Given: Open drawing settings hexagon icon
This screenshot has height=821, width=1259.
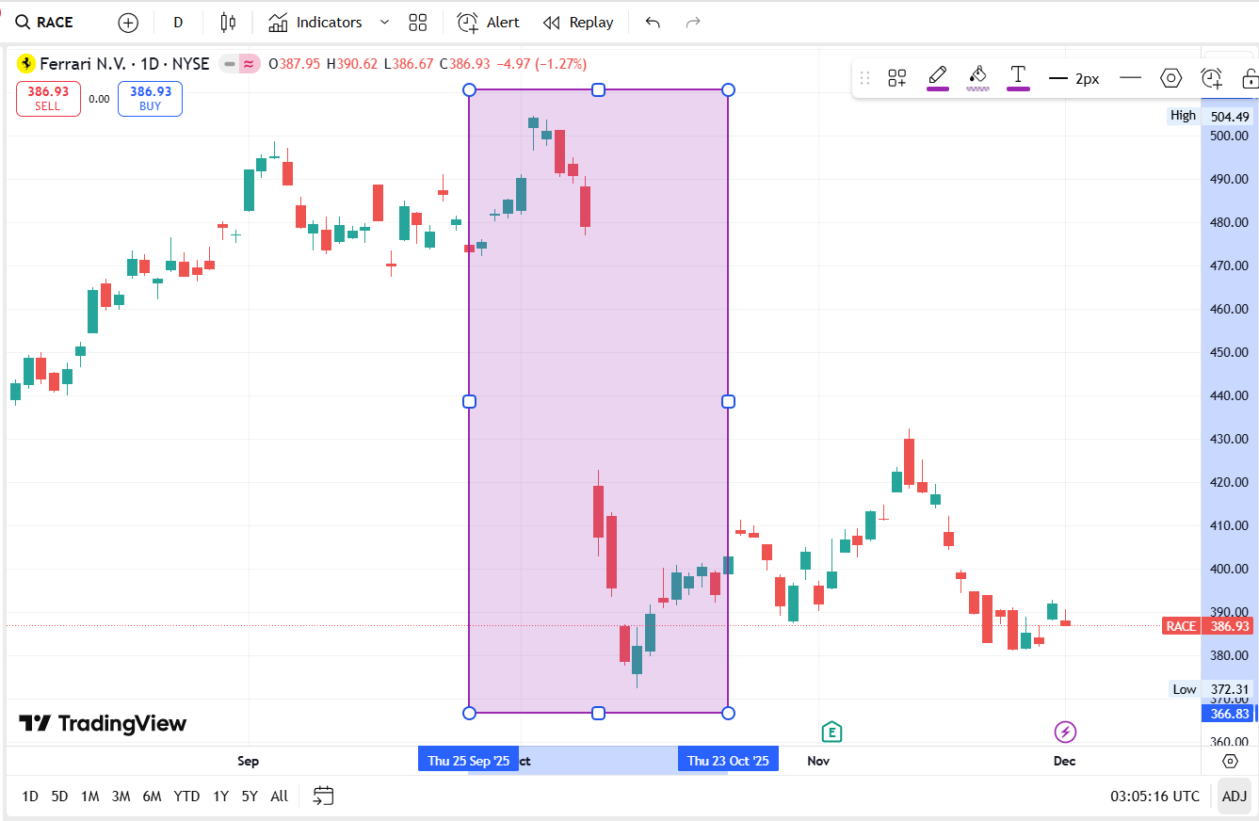Looking at the screenshot, I should [x=1170, y=78].
